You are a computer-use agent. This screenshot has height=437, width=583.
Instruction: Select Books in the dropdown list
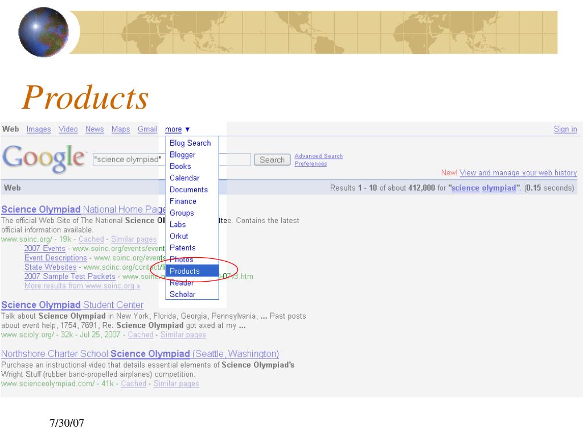[180, 166]
